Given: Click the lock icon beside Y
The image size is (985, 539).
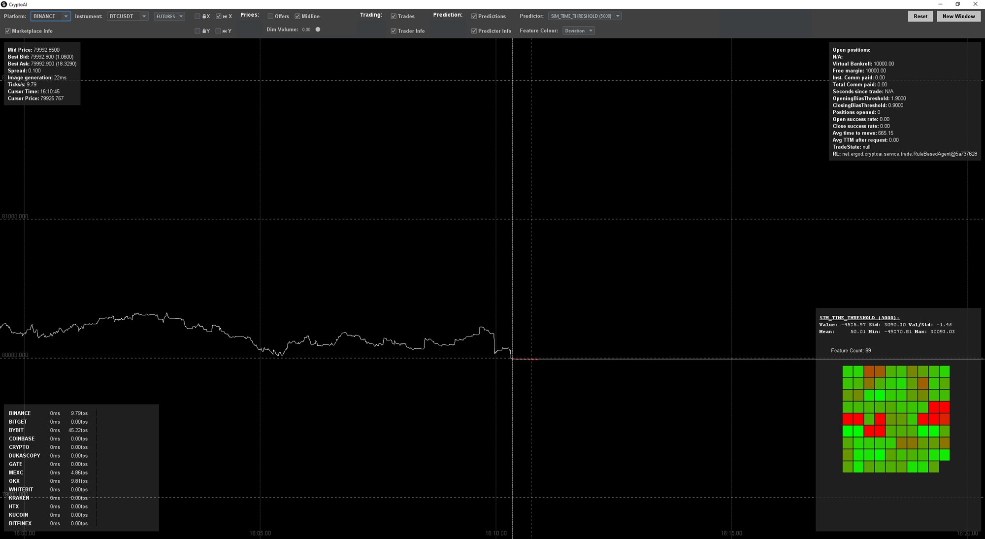Looking at the screenshot, I should point(204,31).
